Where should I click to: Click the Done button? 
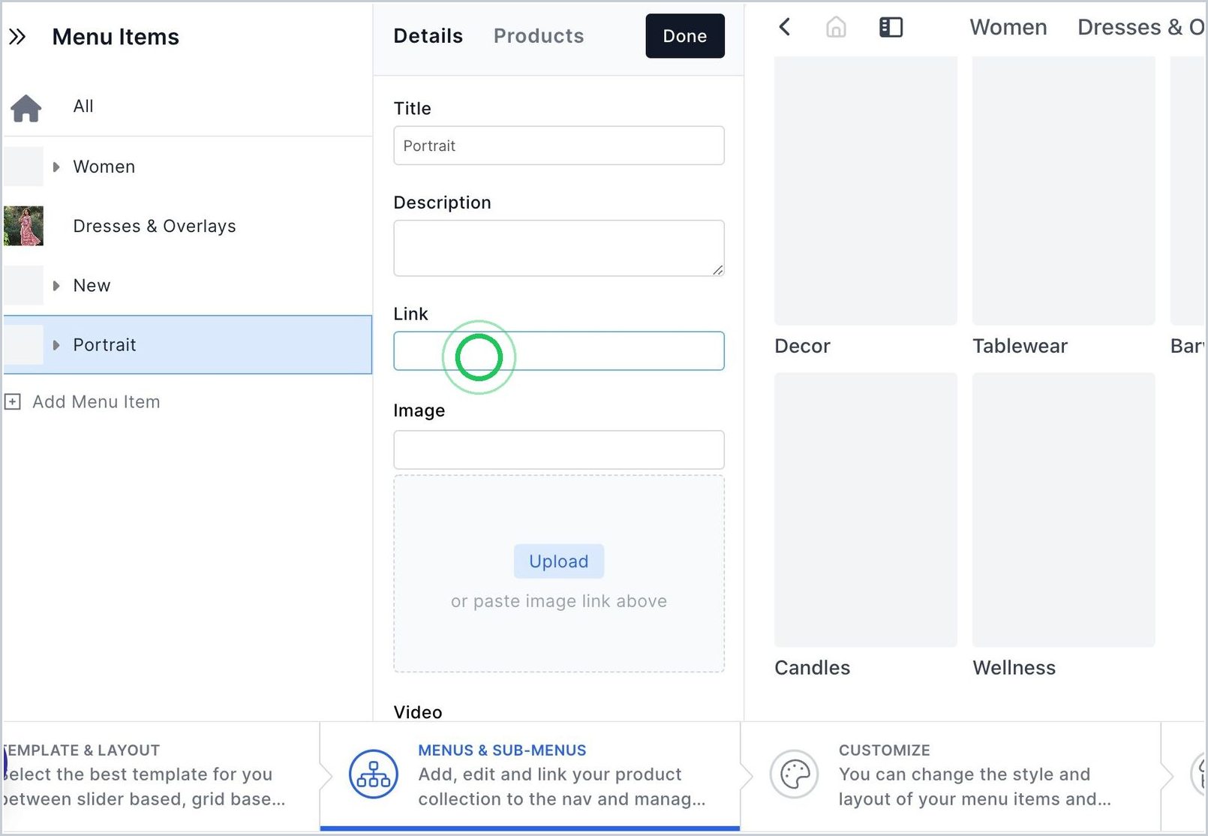coord(685,36)
